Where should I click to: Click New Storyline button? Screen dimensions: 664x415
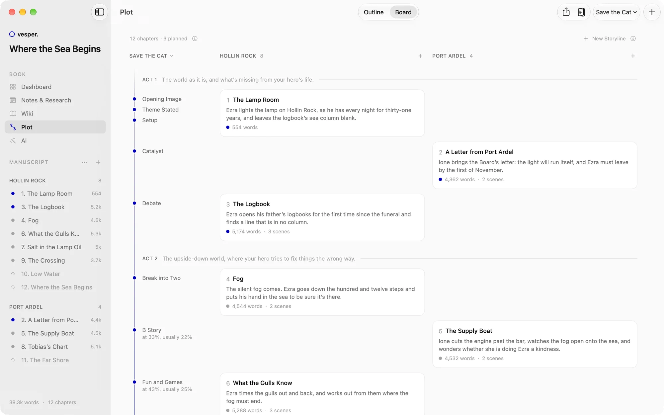tap(605, 39)
